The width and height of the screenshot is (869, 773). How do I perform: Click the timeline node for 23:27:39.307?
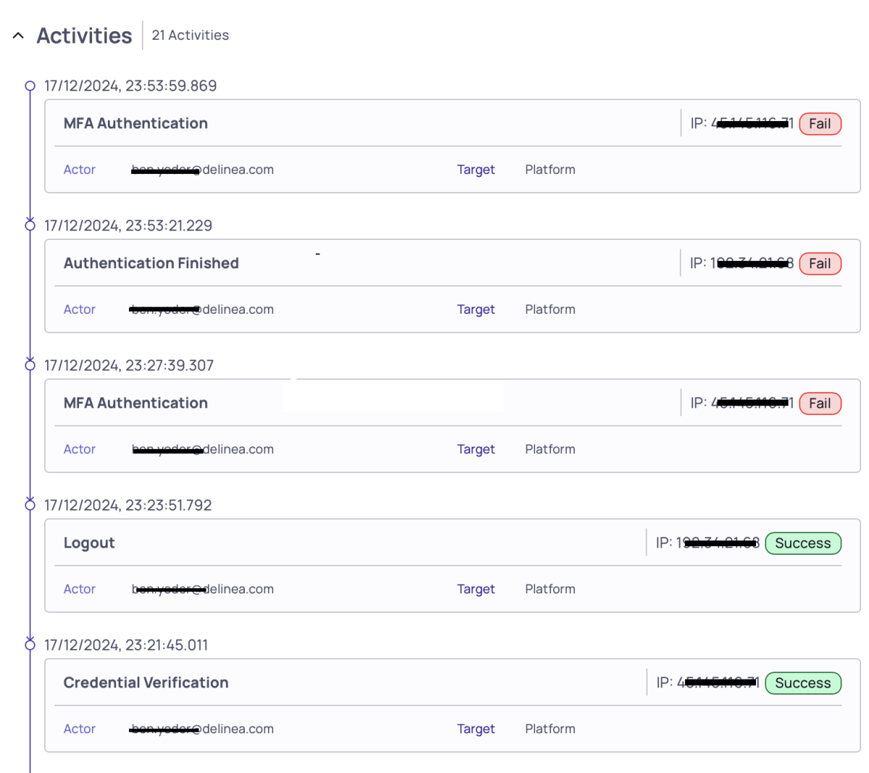(x=30, y=365)
